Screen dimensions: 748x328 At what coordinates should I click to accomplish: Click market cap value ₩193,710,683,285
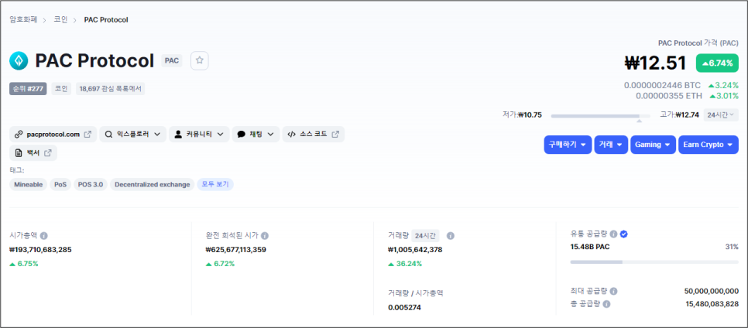click(40, 249)
